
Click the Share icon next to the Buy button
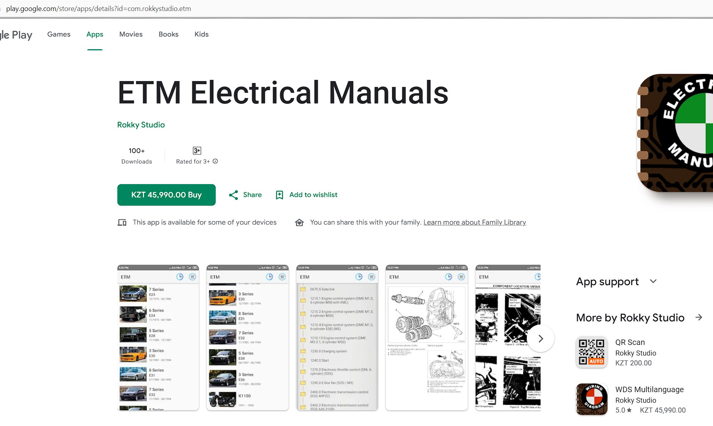click(x=233, y=195)
